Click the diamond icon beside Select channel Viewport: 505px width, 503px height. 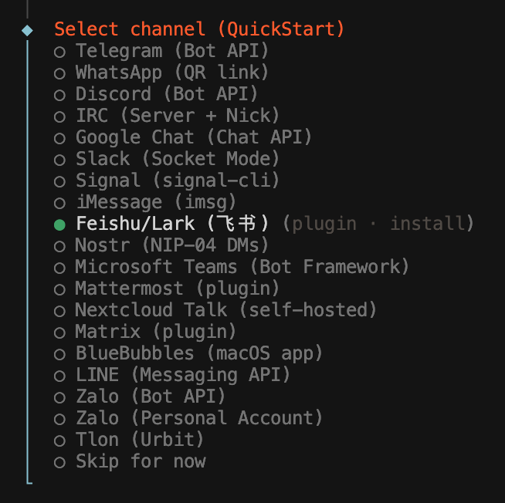[27, 30]
